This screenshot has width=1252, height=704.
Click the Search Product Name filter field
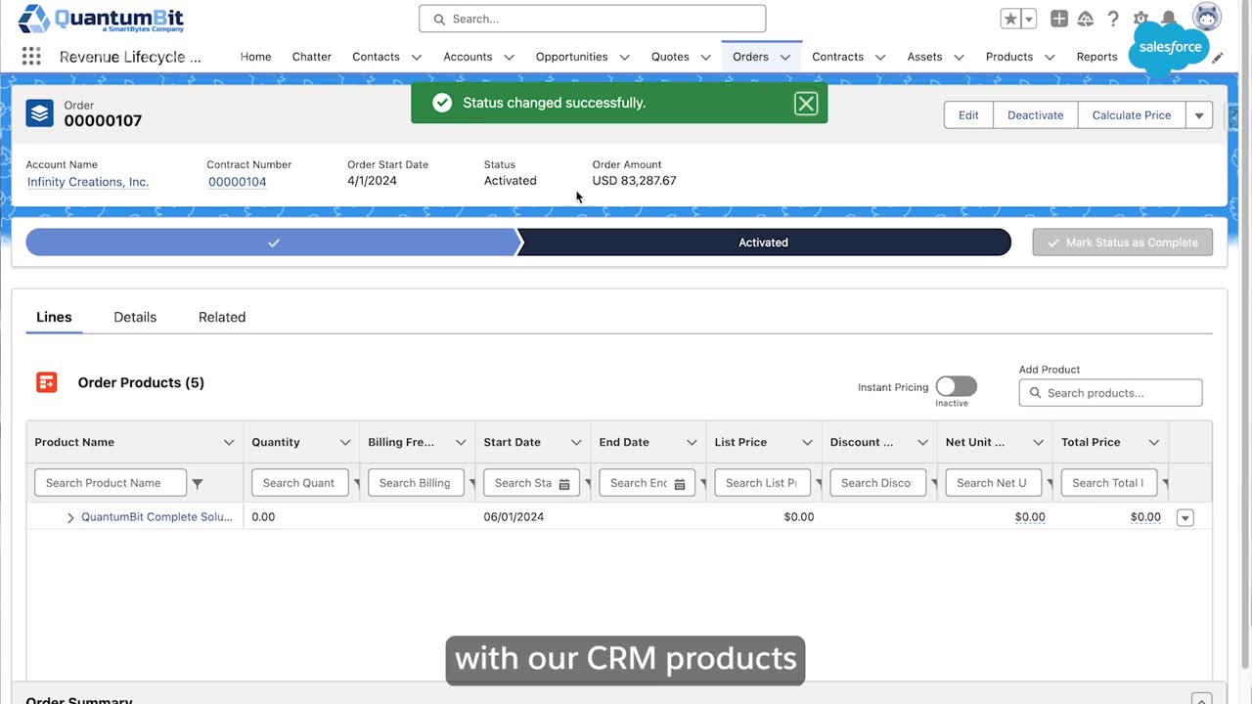tap(110, 483)
